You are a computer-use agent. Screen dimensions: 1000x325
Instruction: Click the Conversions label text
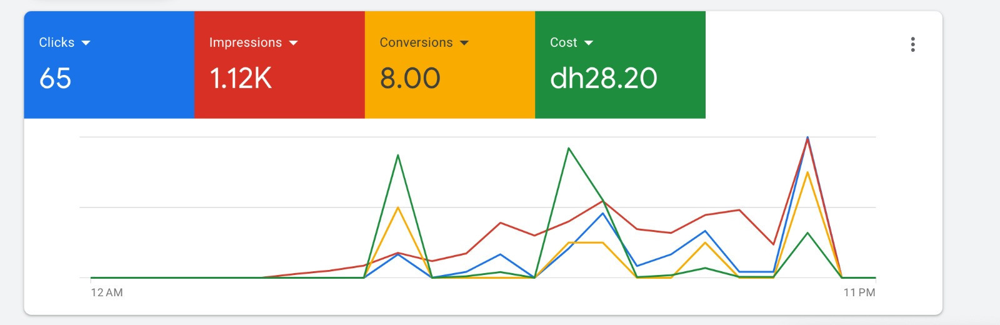tap(416, 42)
